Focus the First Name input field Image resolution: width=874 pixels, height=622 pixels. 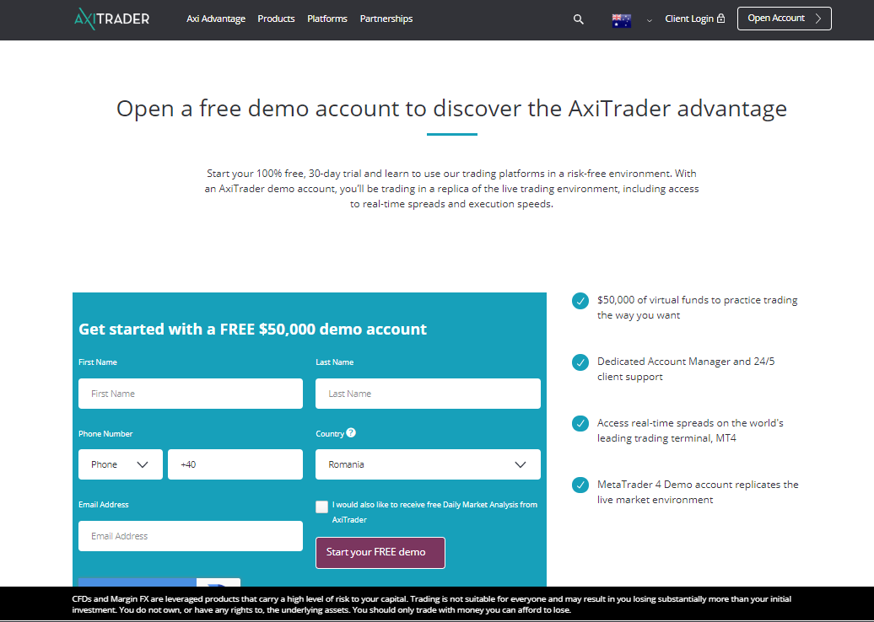click(x=191, y=394)
